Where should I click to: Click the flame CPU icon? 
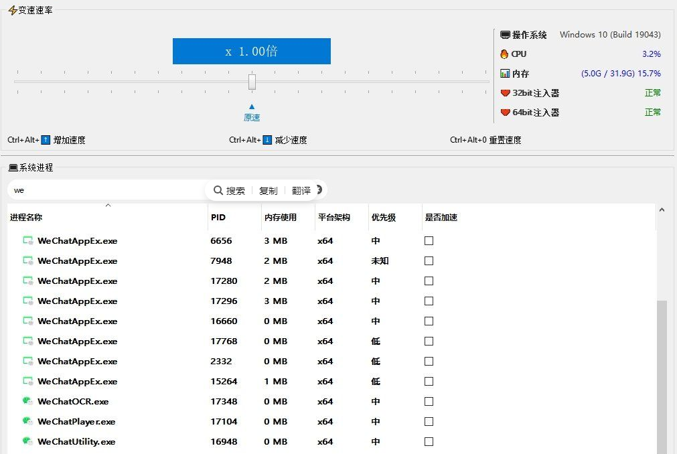[504, 54]
